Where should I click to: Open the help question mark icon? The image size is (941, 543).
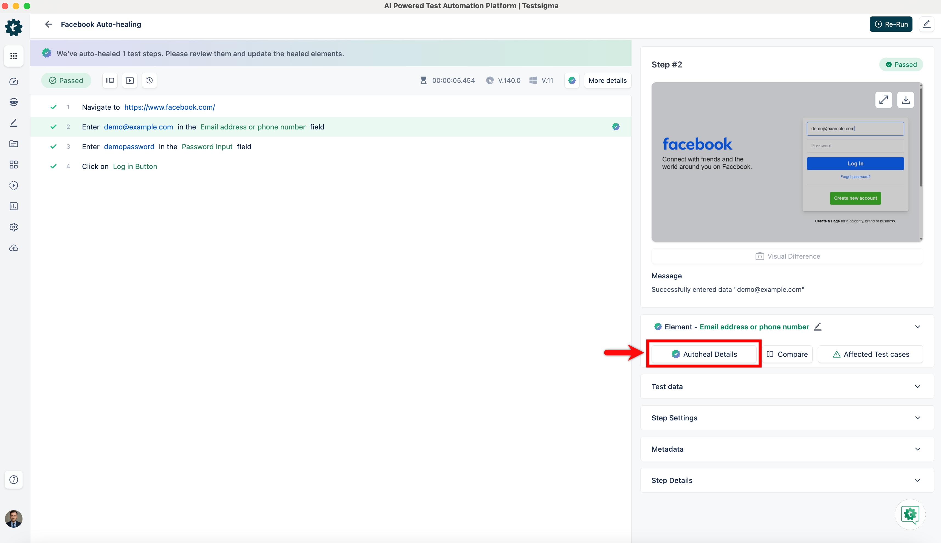click(14, 480)
